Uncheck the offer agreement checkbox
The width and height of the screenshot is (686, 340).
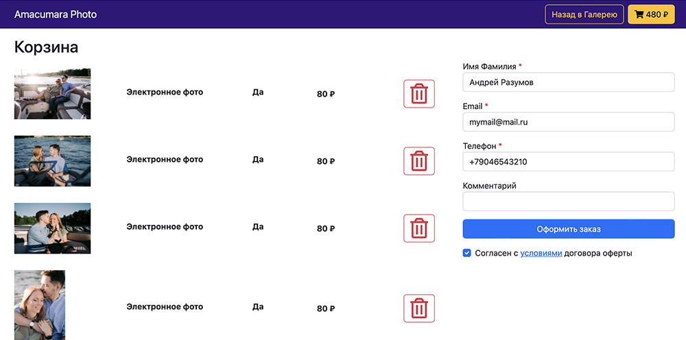click(x=467, y=253)
